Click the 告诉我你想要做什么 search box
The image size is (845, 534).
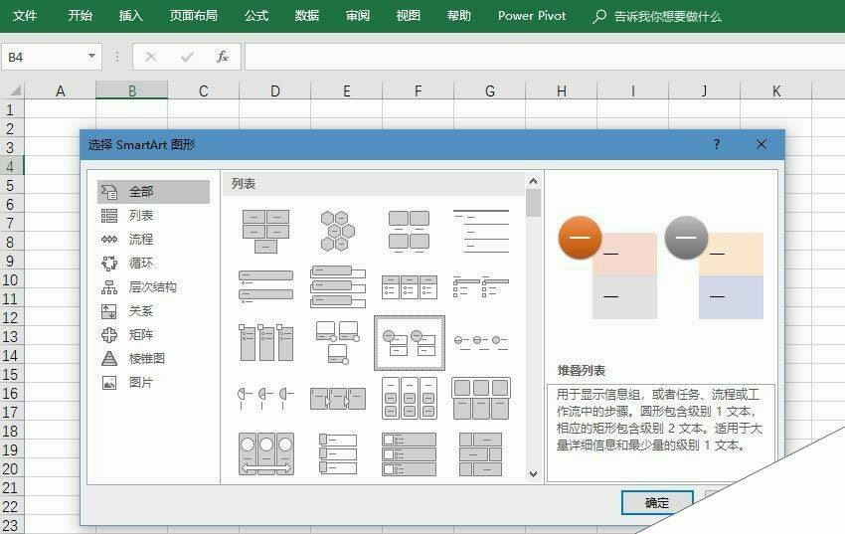click(x=657, y=16)
